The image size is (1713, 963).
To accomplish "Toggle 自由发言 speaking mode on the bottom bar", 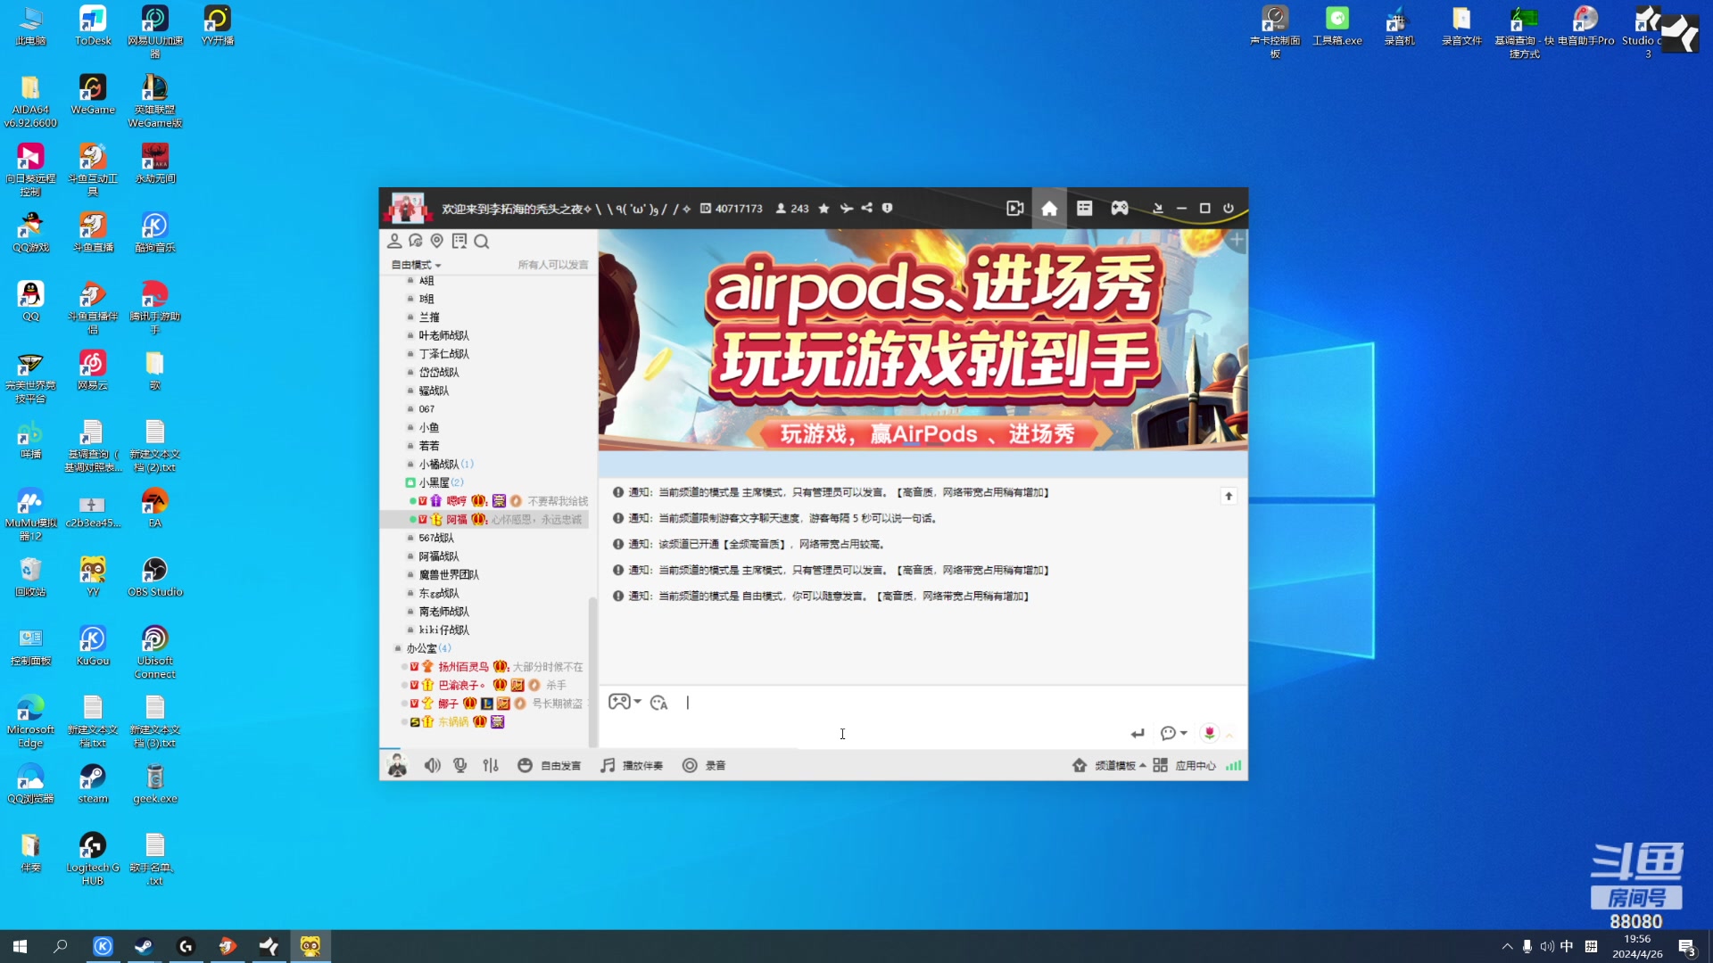I will point(549,765).
